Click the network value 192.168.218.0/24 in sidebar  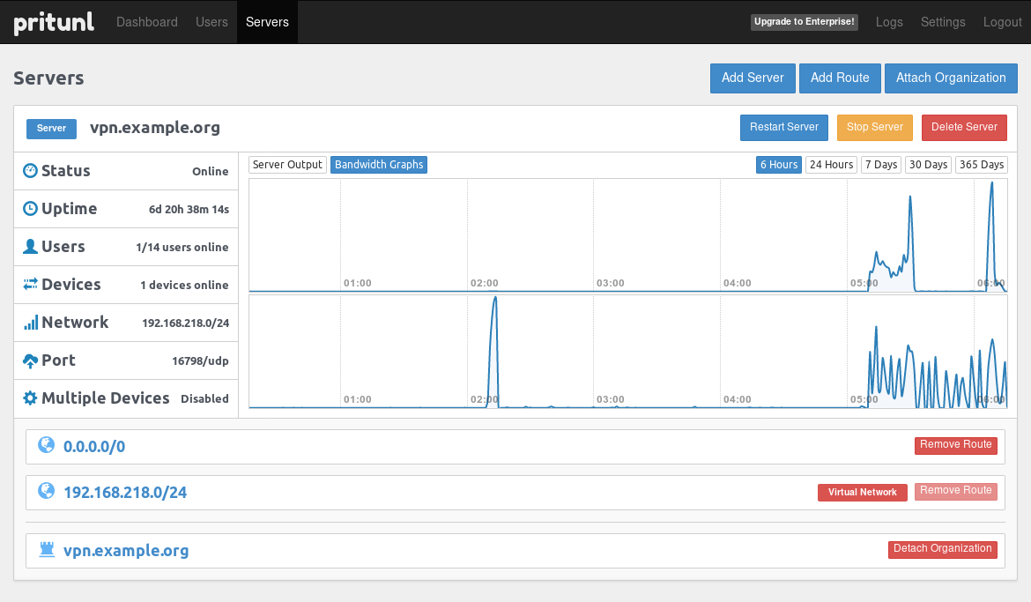point(185,323)
